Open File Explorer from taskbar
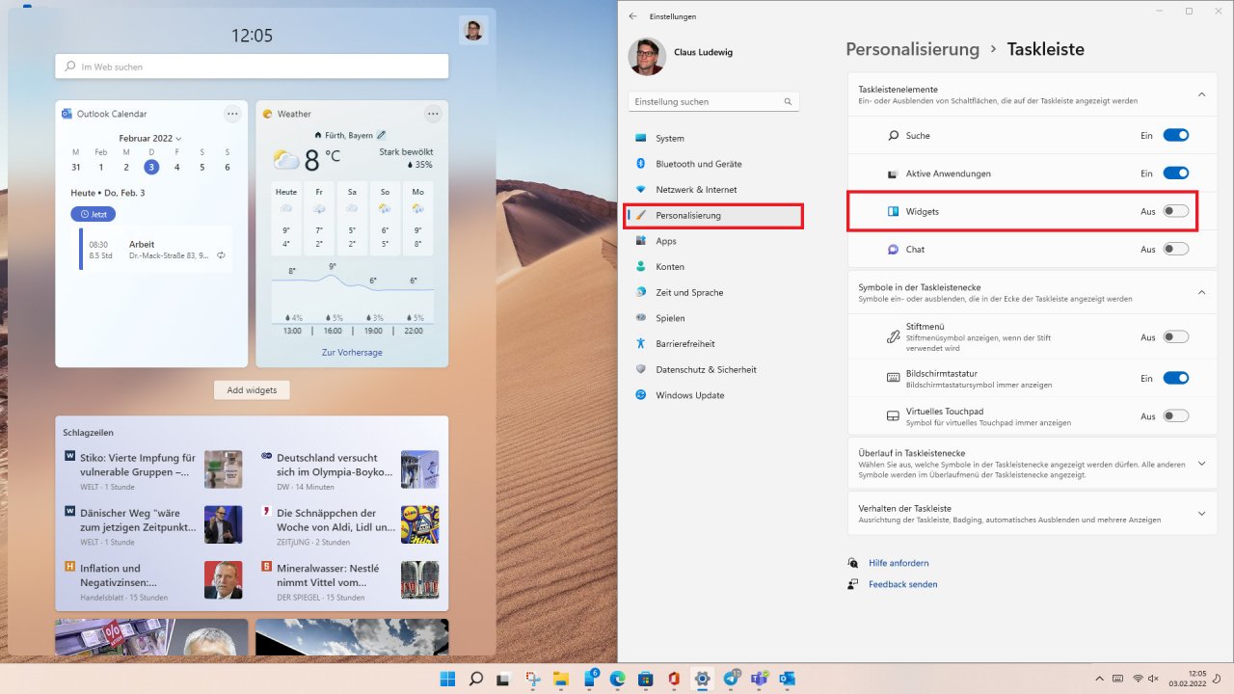This screenshot has width=1234, height=694. point(561,679)
